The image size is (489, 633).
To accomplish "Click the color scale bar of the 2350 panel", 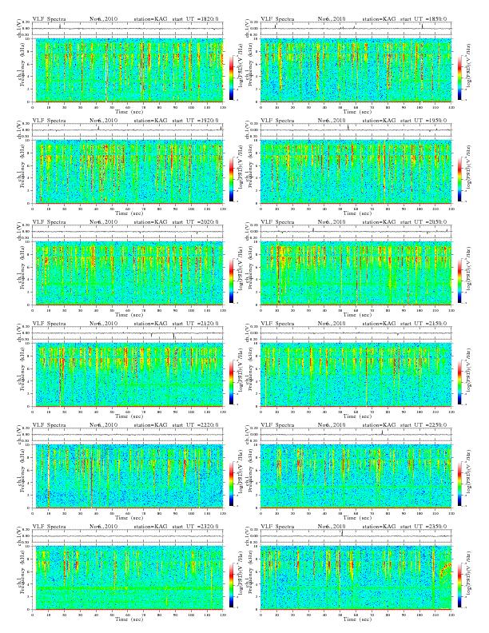I will (x=460, y=585).
